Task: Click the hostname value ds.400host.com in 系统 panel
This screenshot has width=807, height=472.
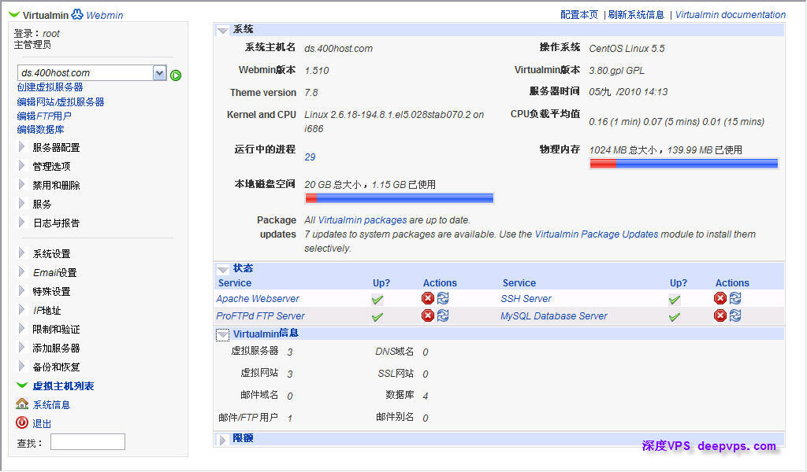Action: 338,48
